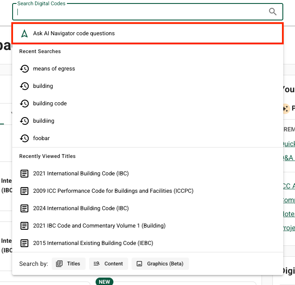This screenshot has height=285, width=295.
Task: Click history icon beside 'building'
Action: click(24, 86)
